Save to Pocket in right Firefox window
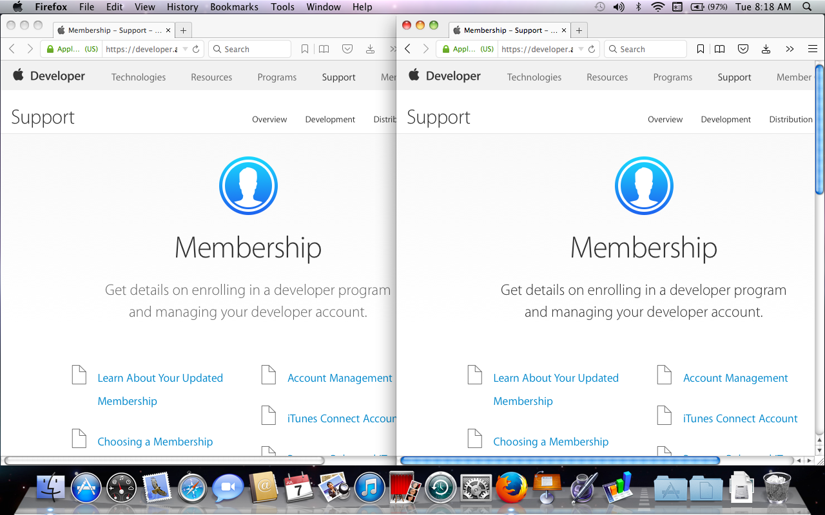 tap(743, 49)
